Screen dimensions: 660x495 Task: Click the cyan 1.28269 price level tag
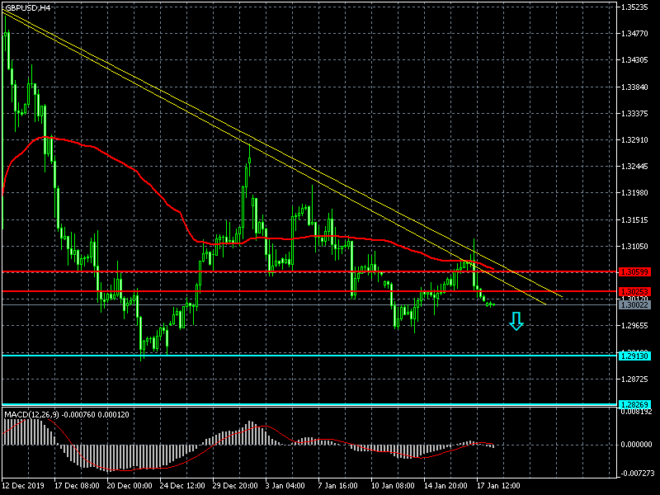pyautogui.click(x=635, y=404)
